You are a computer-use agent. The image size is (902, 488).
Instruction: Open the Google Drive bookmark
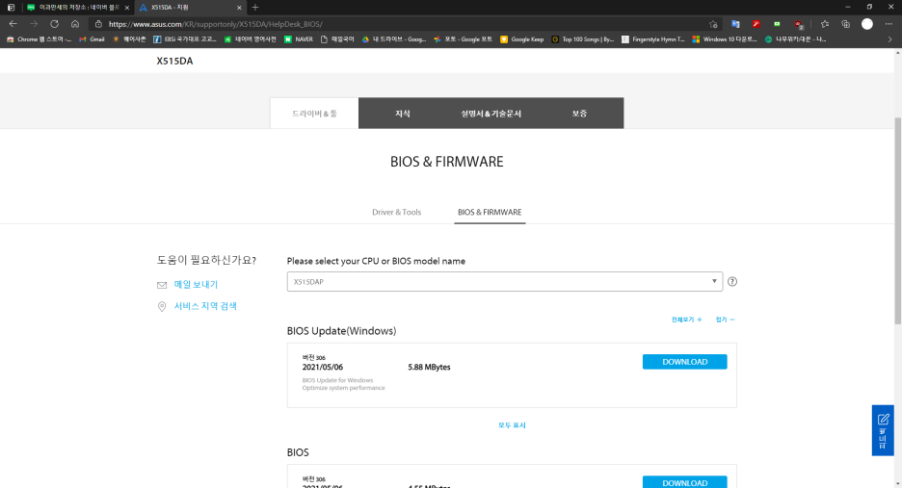tap(393, 39)
